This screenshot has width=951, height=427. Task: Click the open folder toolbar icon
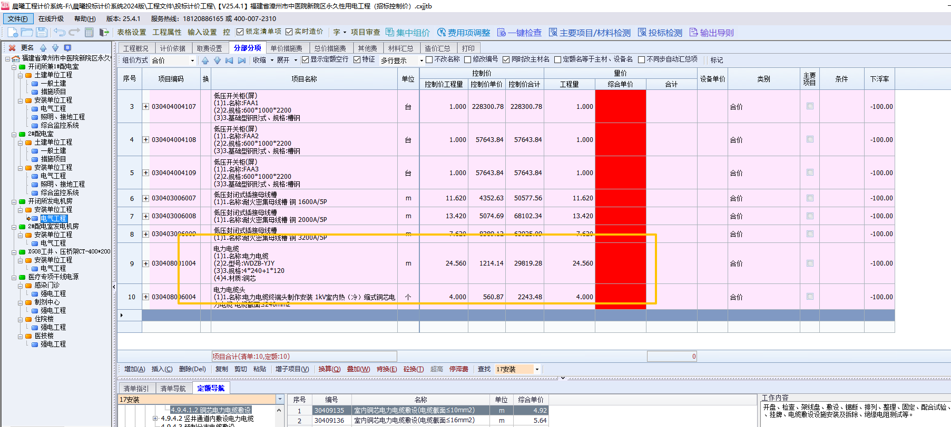click(x=27, y=32)
